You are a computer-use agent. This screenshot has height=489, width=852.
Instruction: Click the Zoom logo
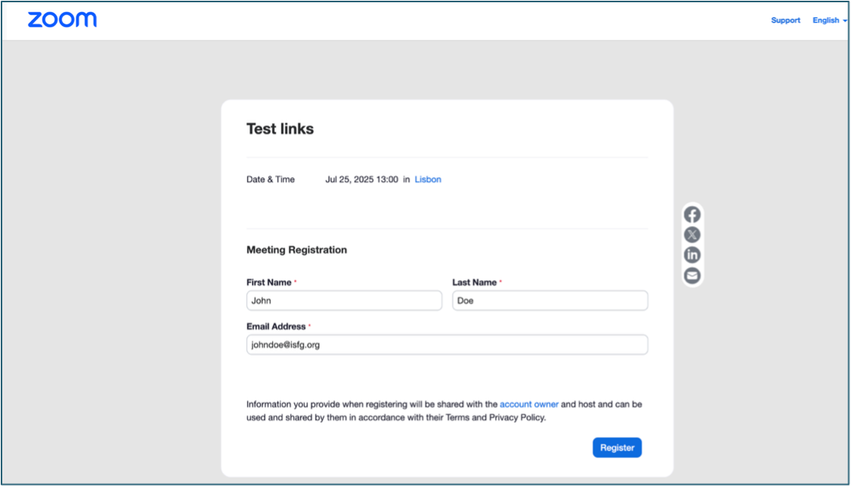[62, 20]
